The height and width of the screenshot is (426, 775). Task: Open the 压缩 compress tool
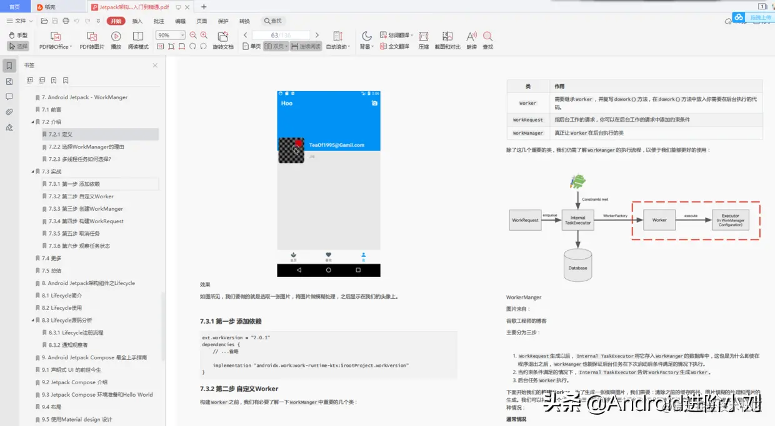[423, 41]
